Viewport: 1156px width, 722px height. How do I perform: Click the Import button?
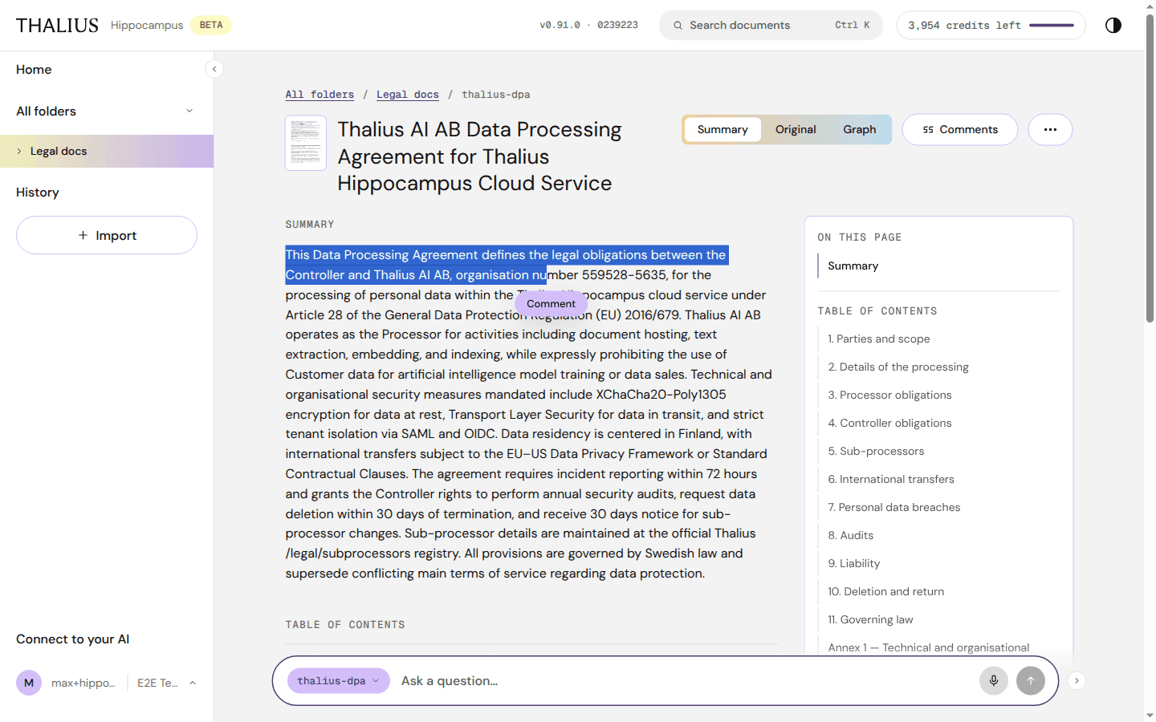[x=107, y=235]
